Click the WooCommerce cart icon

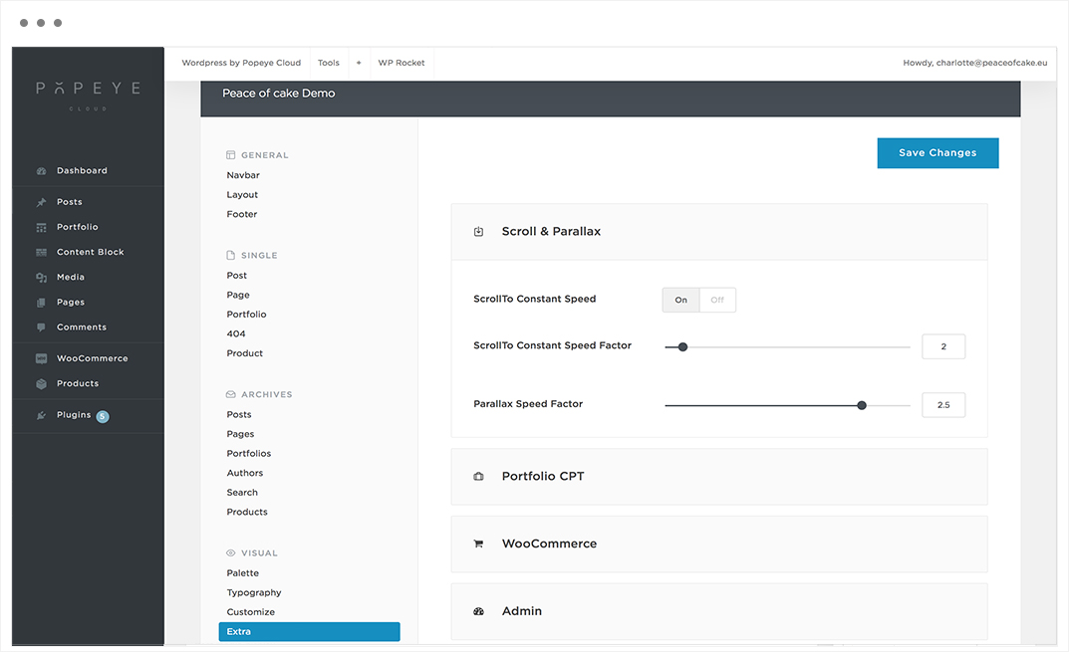tap(478, 543)
